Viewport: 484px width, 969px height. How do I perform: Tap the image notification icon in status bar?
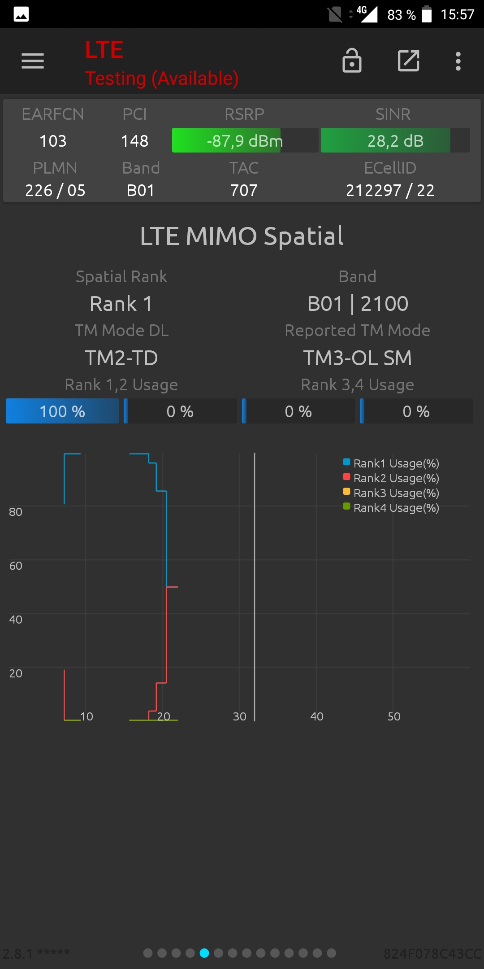tap(22, 14)
